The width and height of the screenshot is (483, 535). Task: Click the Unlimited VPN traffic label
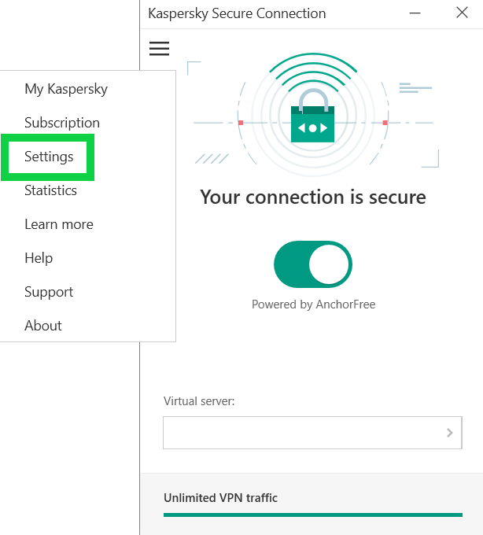pos(220,497)
